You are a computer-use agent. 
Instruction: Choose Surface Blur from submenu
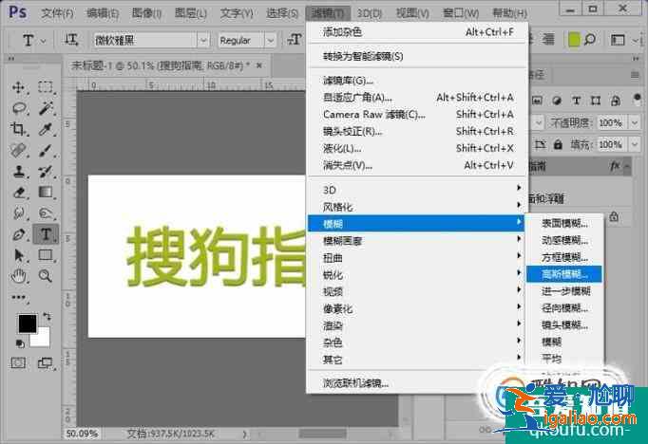point(564,223)
